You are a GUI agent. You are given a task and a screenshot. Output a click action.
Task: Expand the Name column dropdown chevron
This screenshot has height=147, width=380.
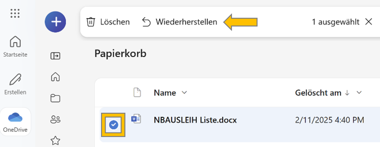point(184,93)
